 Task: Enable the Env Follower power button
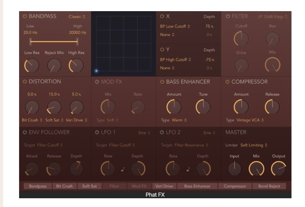click(x=25, y=132)
